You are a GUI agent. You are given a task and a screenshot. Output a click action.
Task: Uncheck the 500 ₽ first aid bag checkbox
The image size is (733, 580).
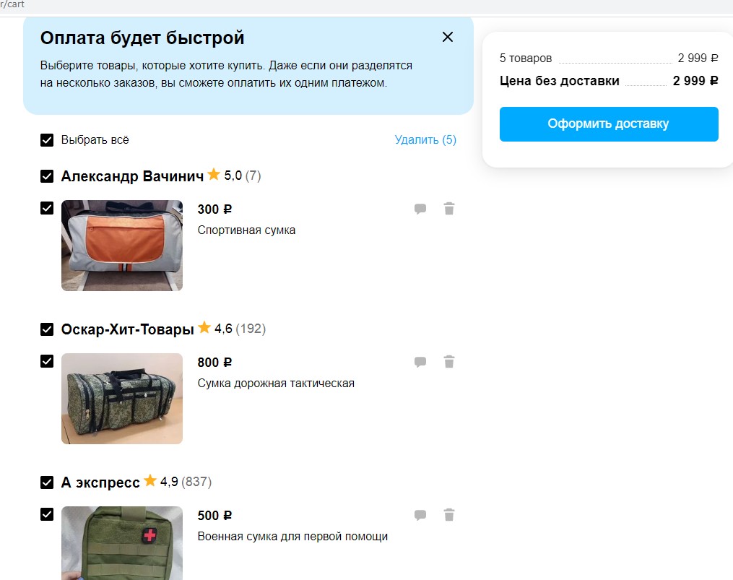pos(47,514)
